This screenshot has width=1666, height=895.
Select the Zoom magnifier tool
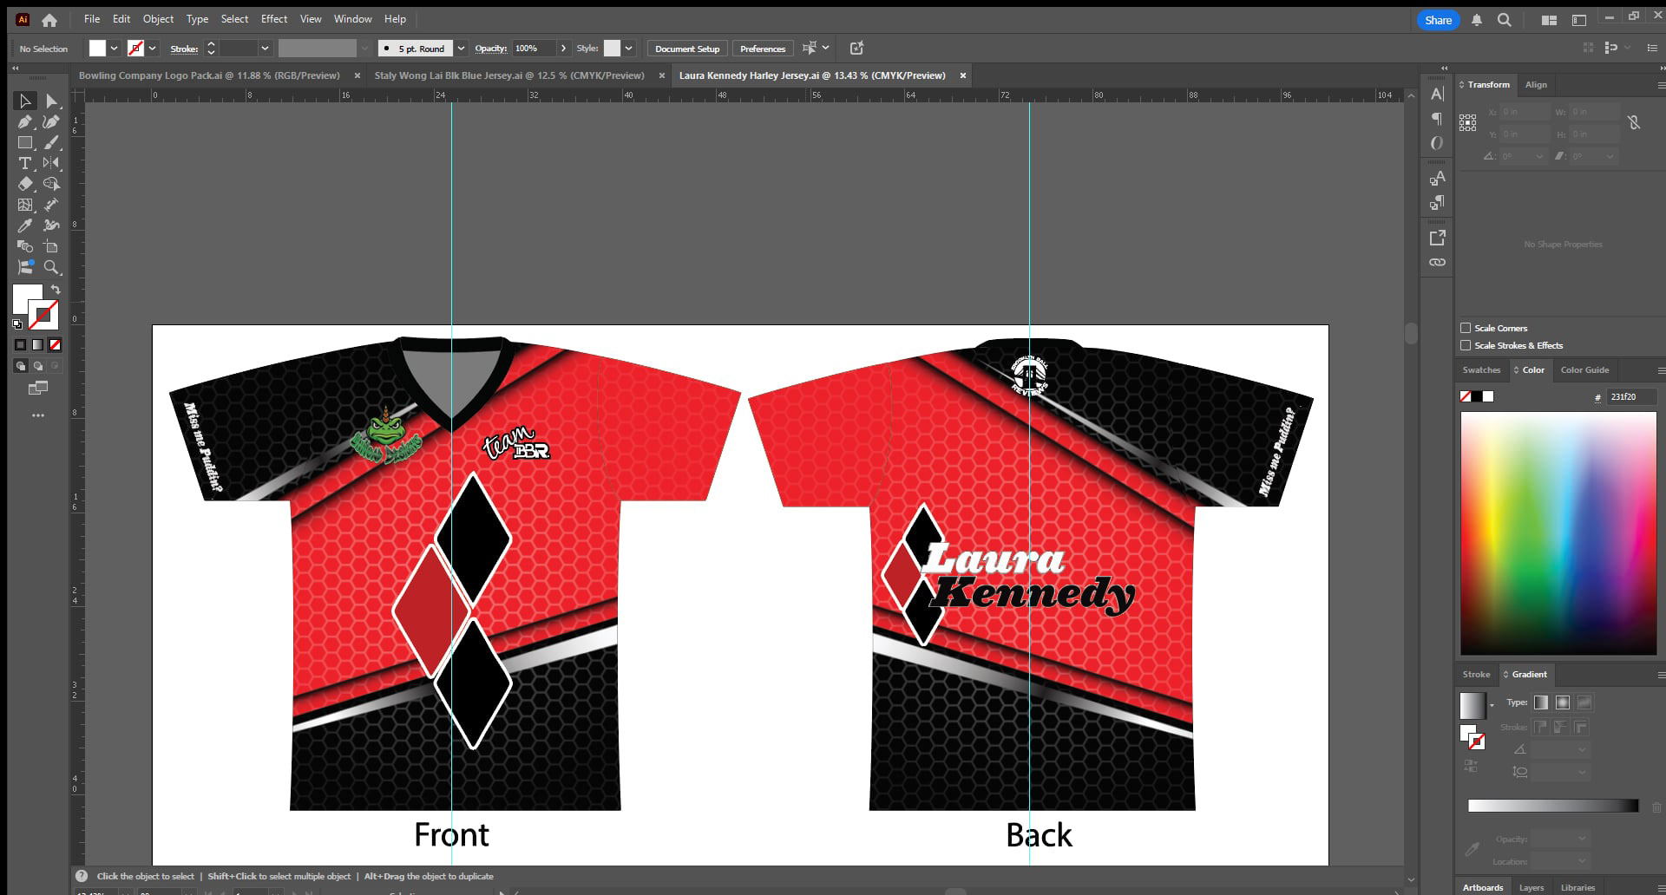[51, 267]
